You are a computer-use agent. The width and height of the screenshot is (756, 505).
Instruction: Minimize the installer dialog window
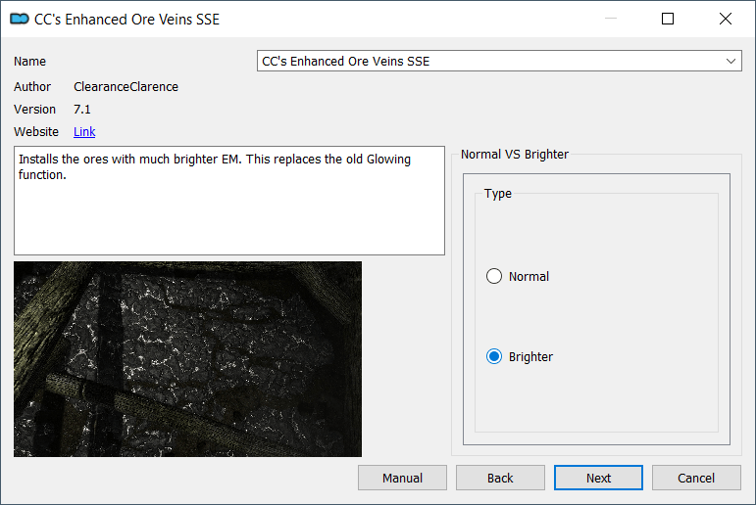tap(611, 19)
